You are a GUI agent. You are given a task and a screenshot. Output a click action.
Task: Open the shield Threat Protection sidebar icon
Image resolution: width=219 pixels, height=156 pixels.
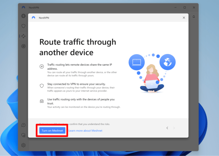pyautogui.click(x=23, y=26)
